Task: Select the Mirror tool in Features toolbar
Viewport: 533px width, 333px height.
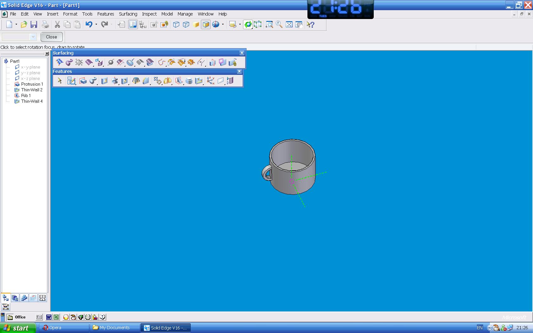Action: [x=168, y=81]
